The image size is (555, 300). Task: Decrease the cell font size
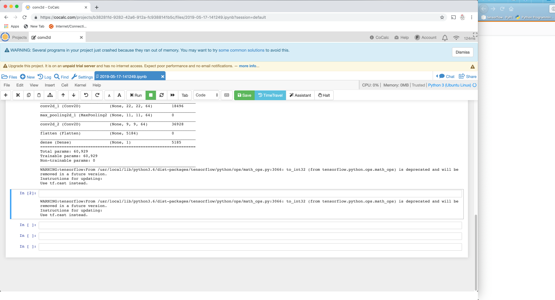[x=109, y=95]
